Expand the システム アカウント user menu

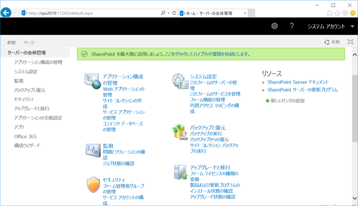point(331,26)
